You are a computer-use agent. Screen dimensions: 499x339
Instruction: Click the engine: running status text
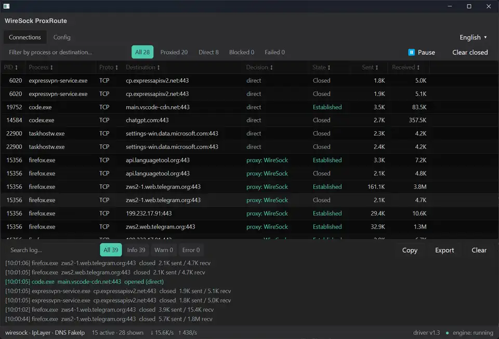[x=473, y=333]
